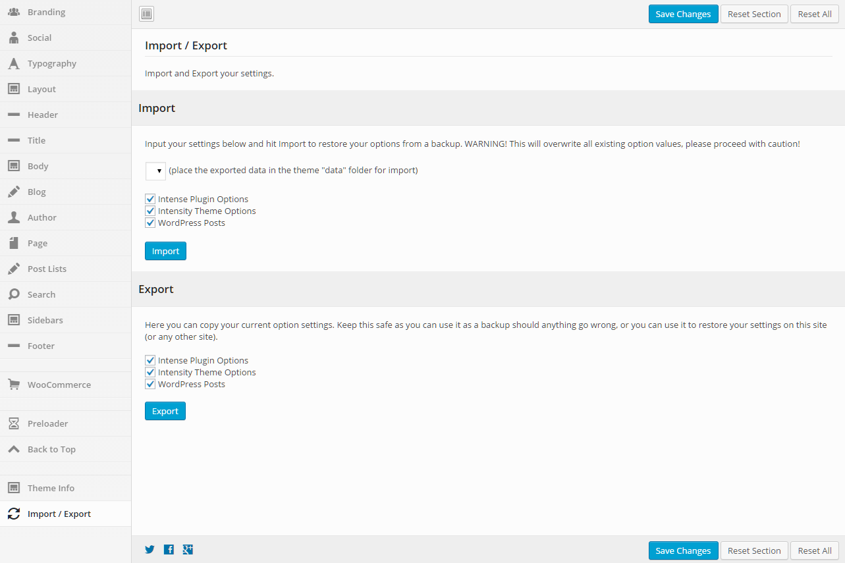Open the Twitter link in footer
Image resolution: width=845 pixels, height=563 pixels.
[150, 549]
